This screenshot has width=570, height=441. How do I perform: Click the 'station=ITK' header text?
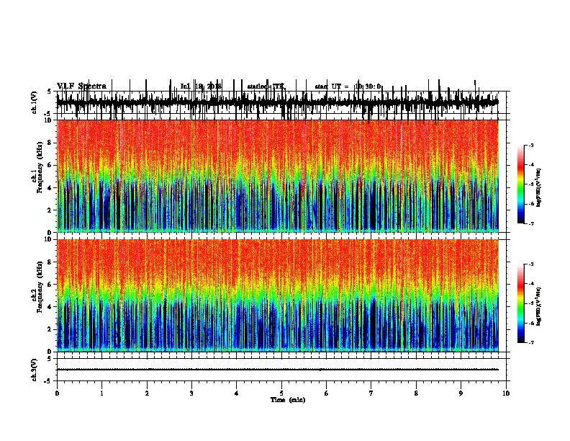pyautogui.click(x=266, y=86)
